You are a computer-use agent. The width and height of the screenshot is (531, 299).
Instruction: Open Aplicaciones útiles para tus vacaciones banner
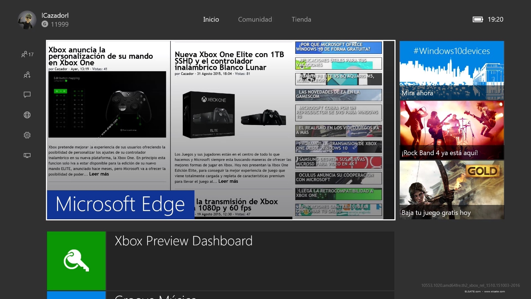(x=339, y=63)
